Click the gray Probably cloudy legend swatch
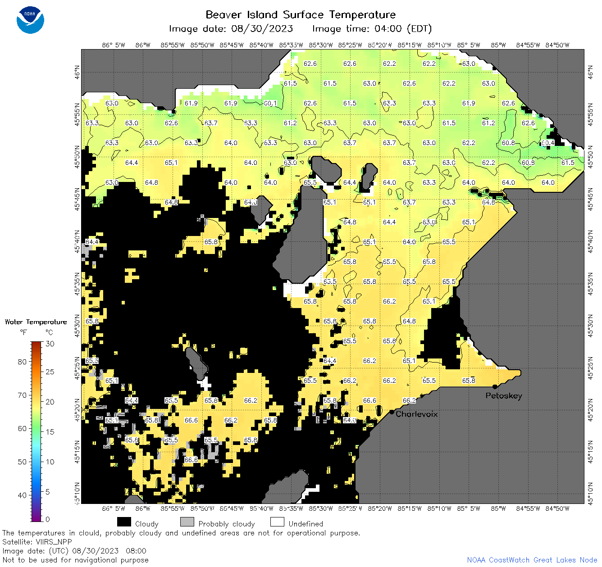 187,522
